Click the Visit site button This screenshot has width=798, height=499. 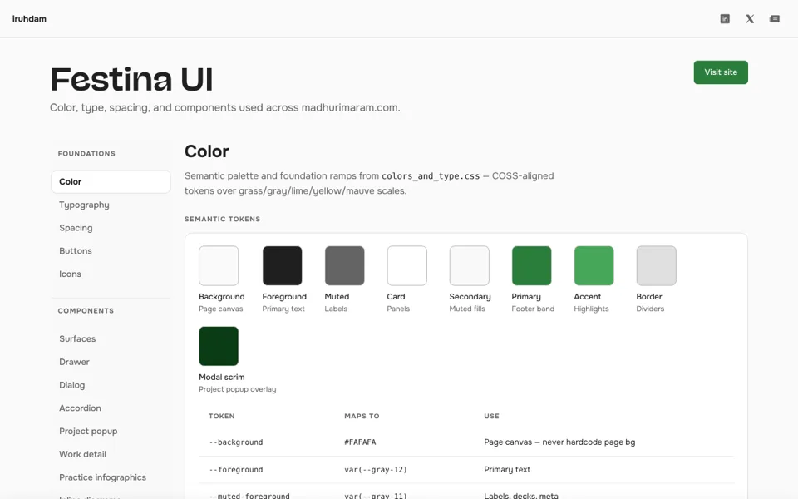click(721, 72)
